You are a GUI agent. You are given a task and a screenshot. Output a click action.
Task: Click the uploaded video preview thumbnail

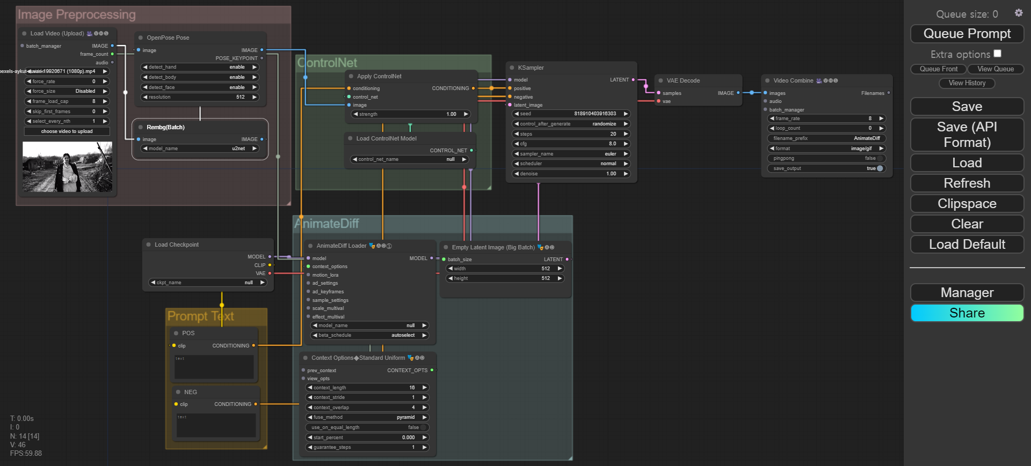tap(67, 167)
